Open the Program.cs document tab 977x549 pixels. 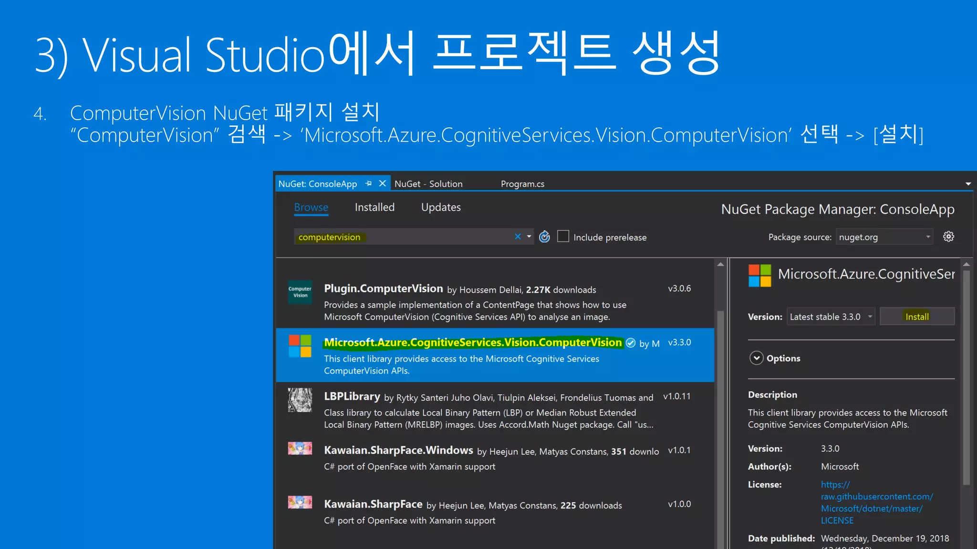click(522, 184)
